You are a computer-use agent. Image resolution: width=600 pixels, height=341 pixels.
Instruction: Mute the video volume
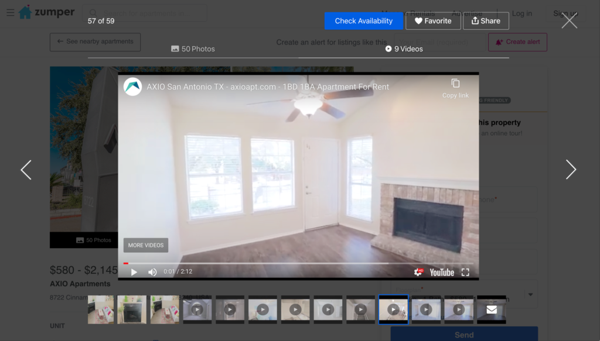(152, 272)
